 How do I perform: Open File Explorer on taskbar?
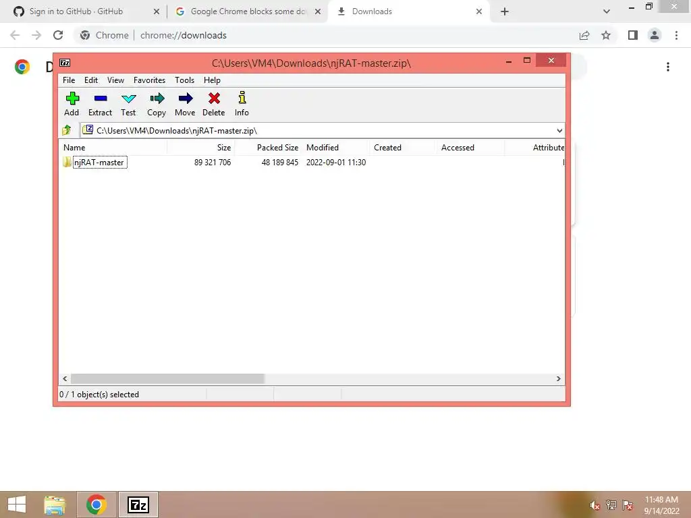coord(55,505)
